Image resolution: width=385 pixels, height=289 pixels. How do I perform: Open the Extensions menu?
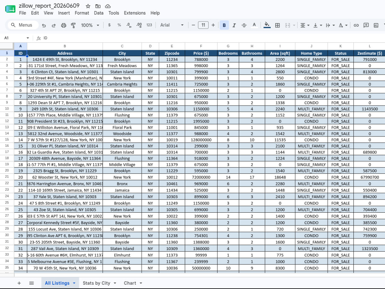coord(135,13)
